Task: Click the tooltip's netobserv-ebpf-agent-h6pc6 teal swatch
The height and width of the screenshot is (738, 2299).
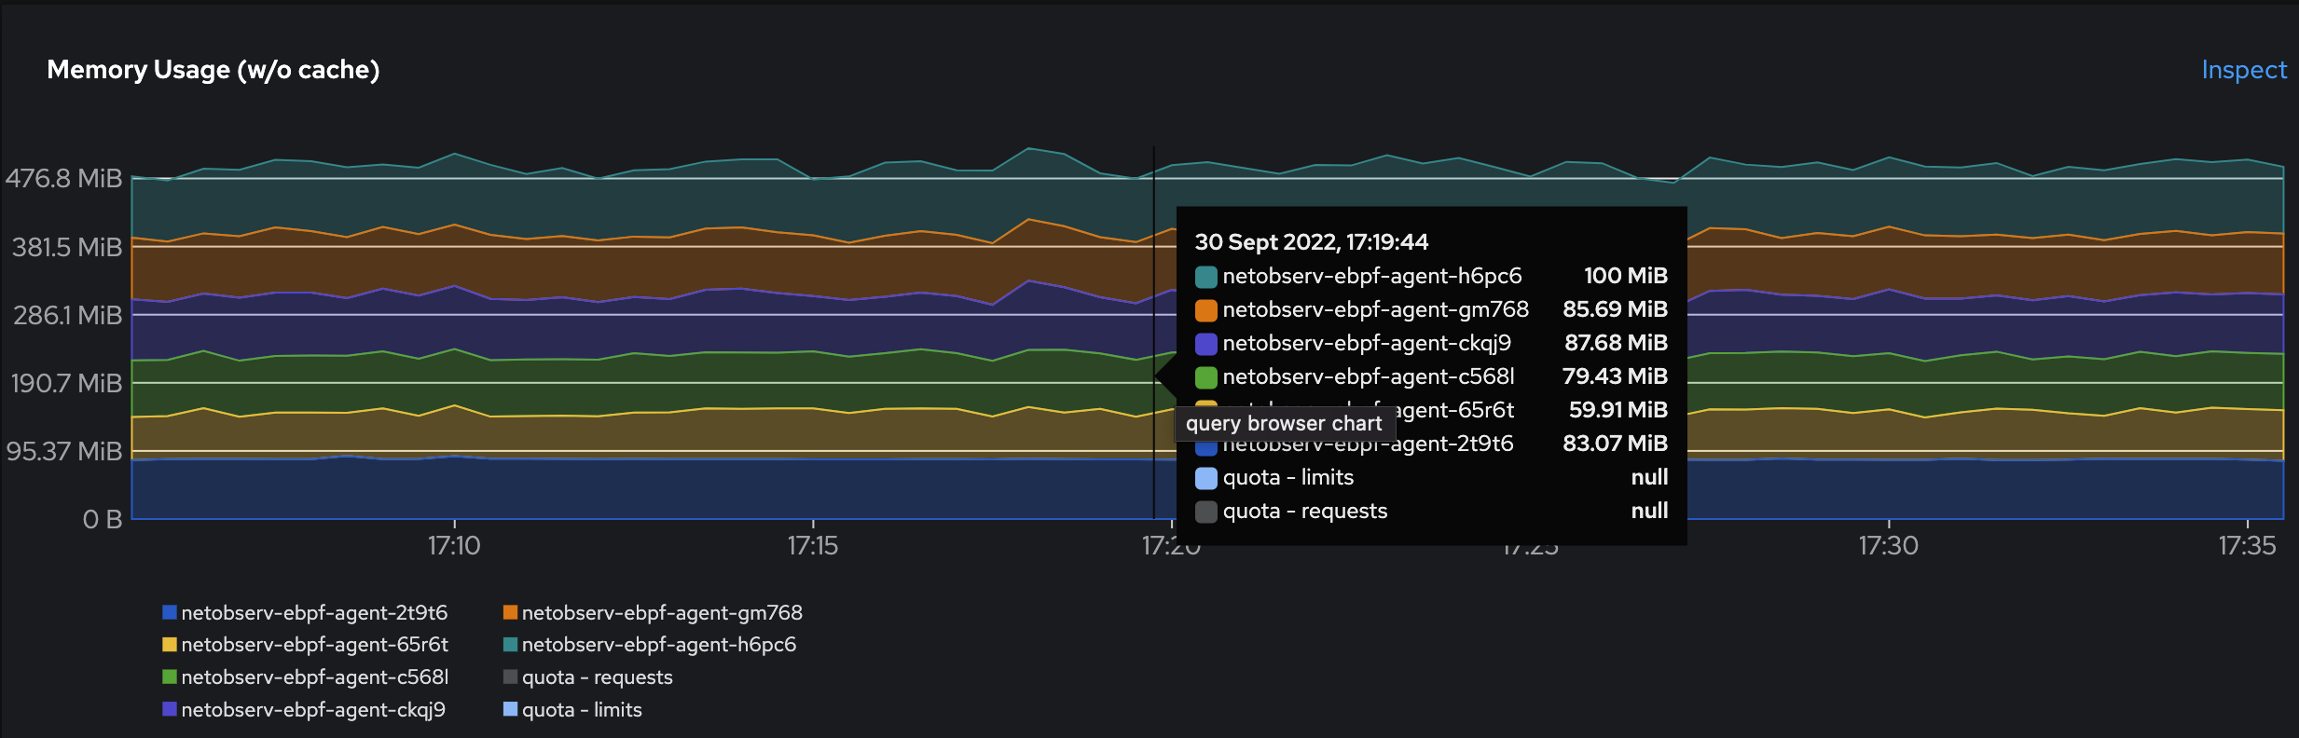Action: (1206, 277)
